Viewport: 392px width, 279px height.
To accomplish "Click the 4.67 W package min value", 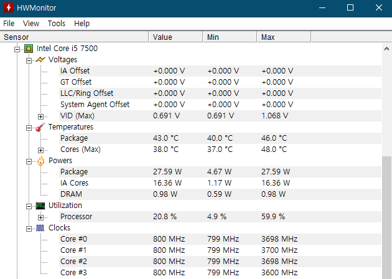I will 219,172.
